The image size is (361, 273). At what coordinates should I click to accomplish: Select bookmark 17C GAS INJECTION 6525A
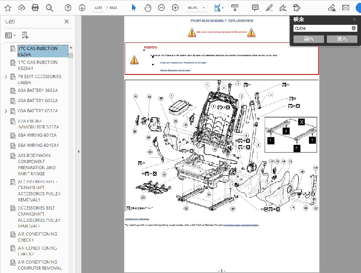click(43, 51)
